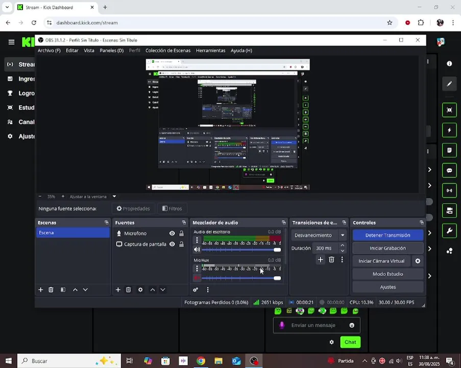Open virtual camera settings gear
The image size is (461, 368).
pos(418,261)
